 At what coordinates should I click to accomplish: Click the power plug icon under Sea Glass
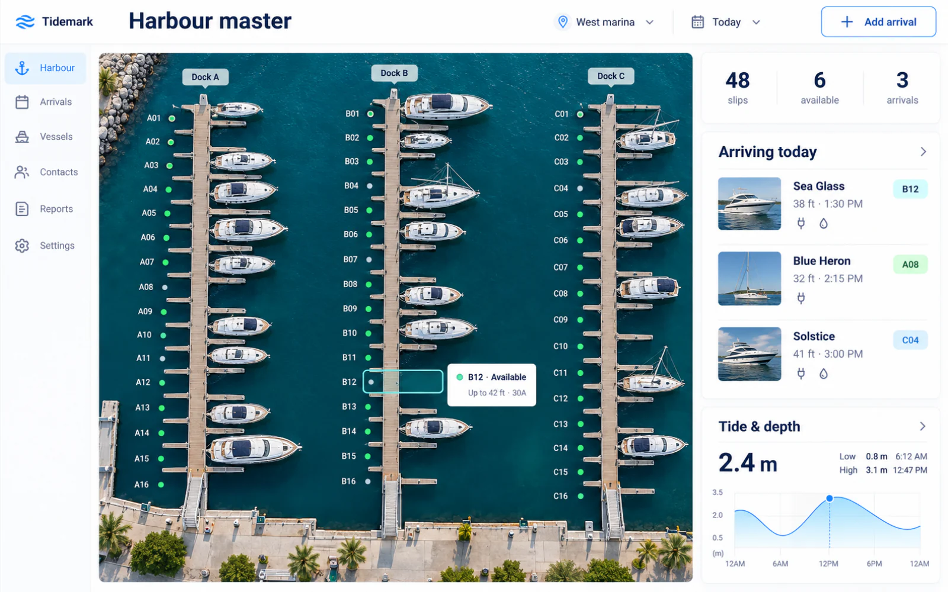pos(801,223)
